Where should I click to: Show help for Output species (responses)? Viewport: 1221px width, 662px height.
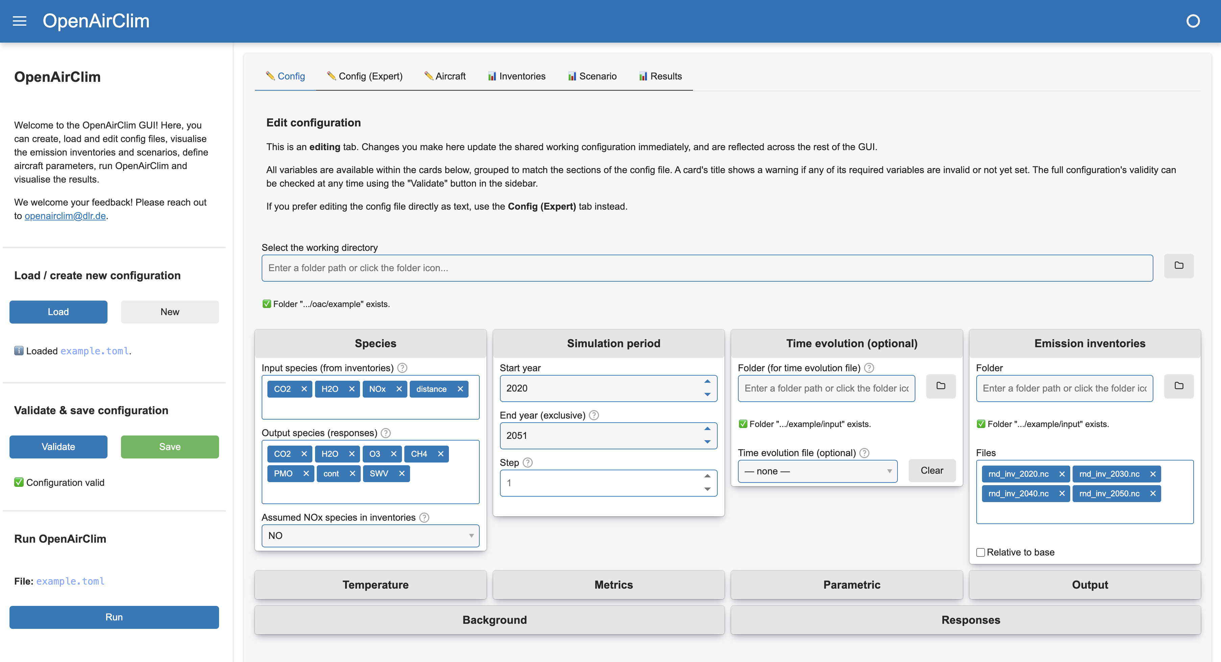pyautogui.click(x=386, y=433)
